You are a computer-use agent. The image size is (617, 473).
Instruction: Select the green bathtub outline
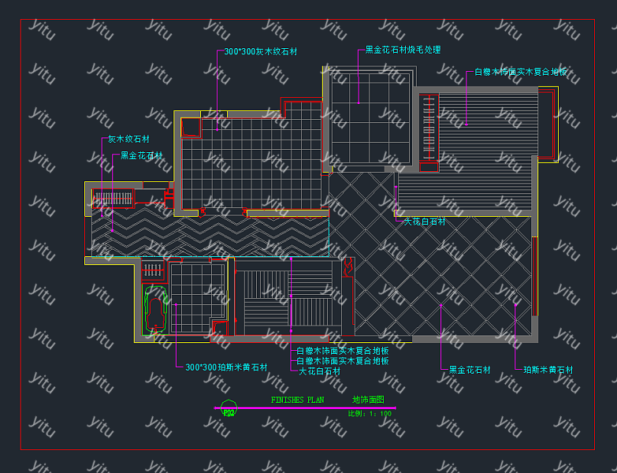(156, 310)
